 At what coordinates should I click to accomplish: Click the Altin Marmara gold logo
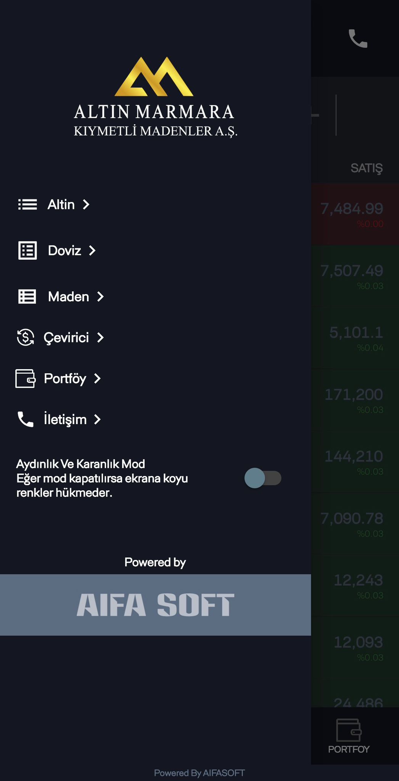(x=154, y=77)
